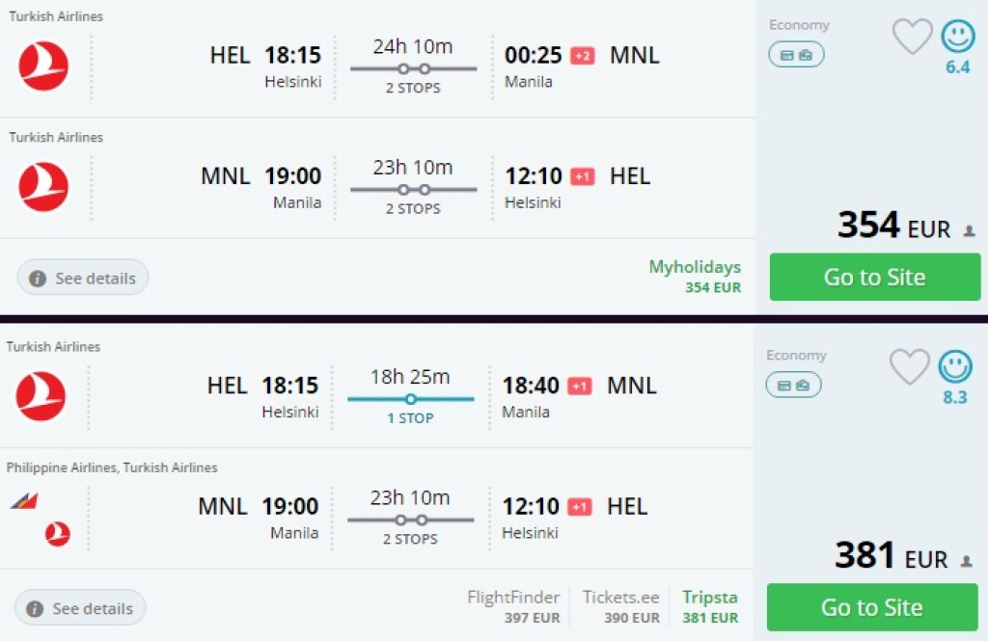Viewport: 988px width, 641px height.
Task: Open the Myholidays 354 EUR offer
Action: pyautogui.click(x=695, y=276)
